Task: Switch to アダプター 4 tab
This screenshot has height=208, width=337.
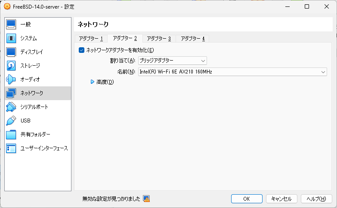Action: coord(192,39)
